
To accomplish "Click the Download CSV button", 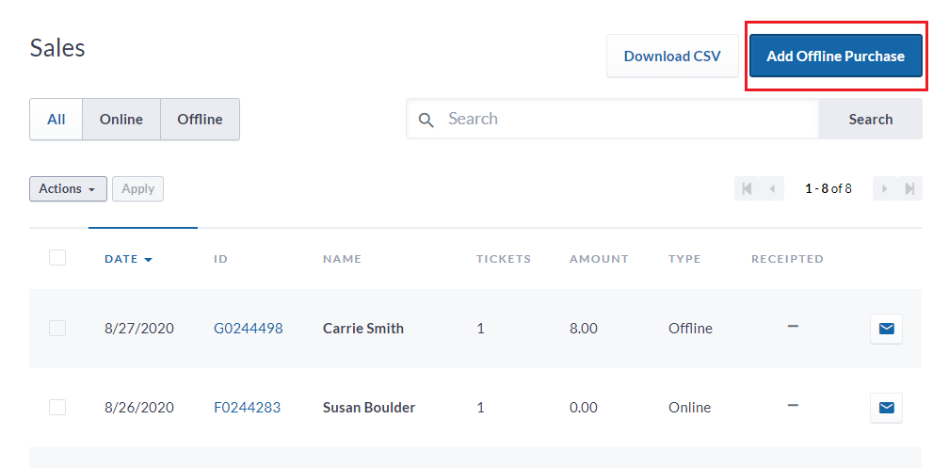I will pyautogui.click(x=672, y=56).
